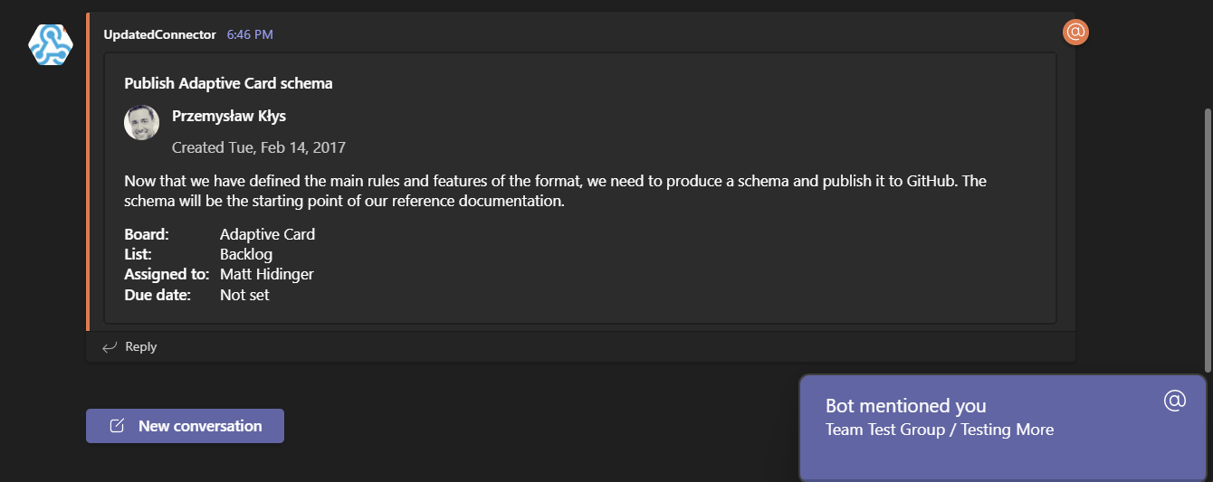Start a New conversation

186,426
